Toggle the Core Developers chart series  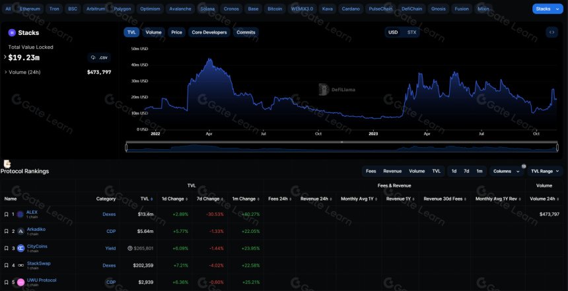coord(209,32)
